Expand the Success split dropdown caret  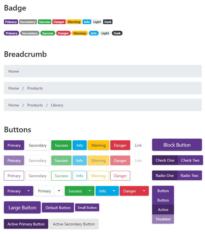coord(89,191)
